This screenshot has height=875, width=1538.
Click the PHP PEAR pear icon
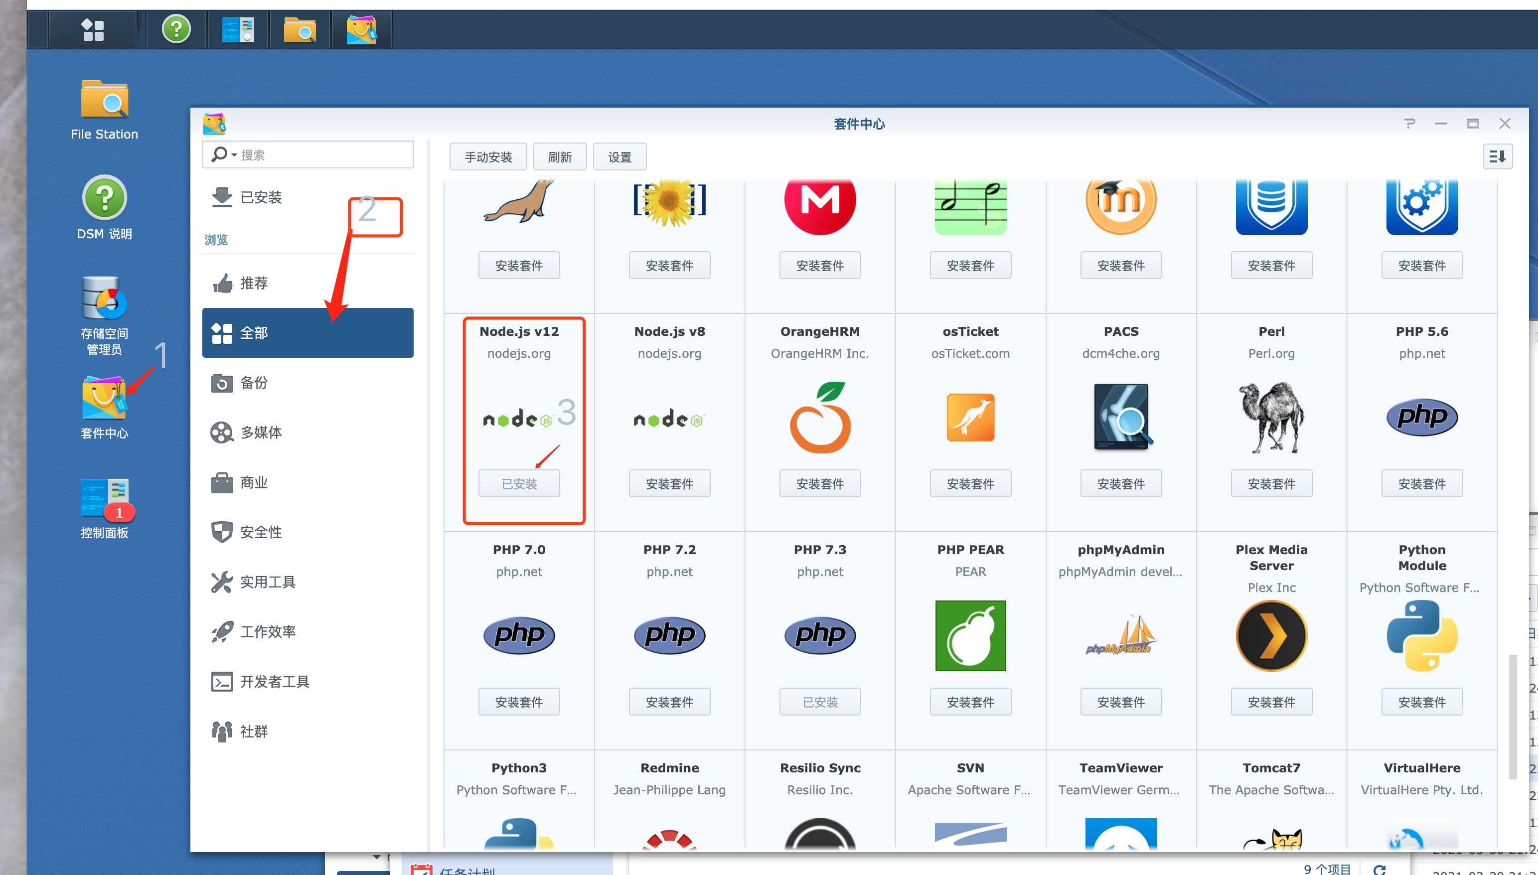point(970,635)
